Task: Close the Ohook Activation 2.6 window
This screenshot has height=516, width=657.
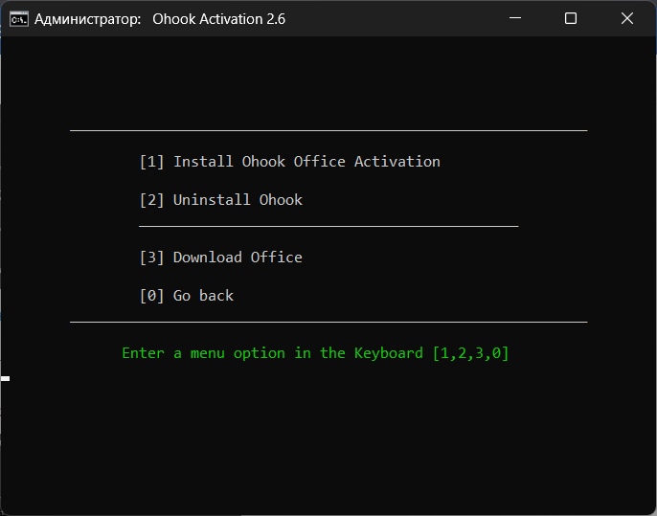Action: (626, 18)
